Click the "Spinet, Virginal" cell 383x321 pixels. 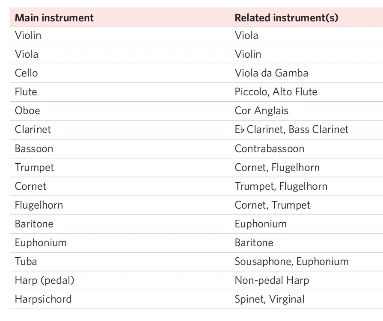pyautogui.click(x=270, y=299)
